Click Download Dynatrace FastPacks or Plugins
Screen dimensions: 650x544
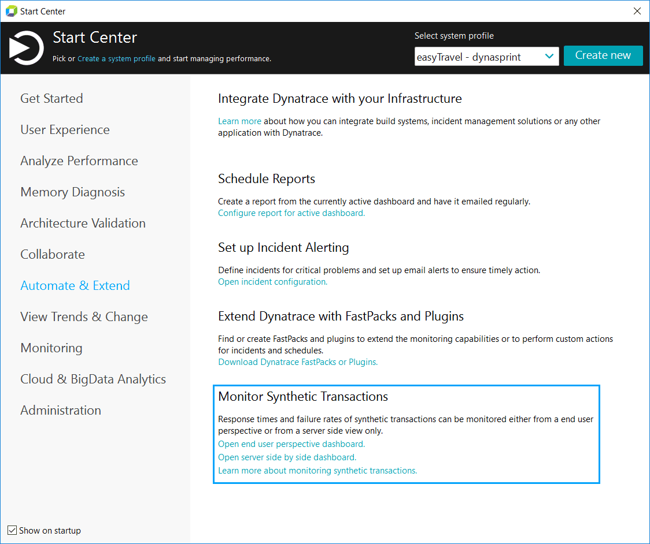click(x=298, y=362)
